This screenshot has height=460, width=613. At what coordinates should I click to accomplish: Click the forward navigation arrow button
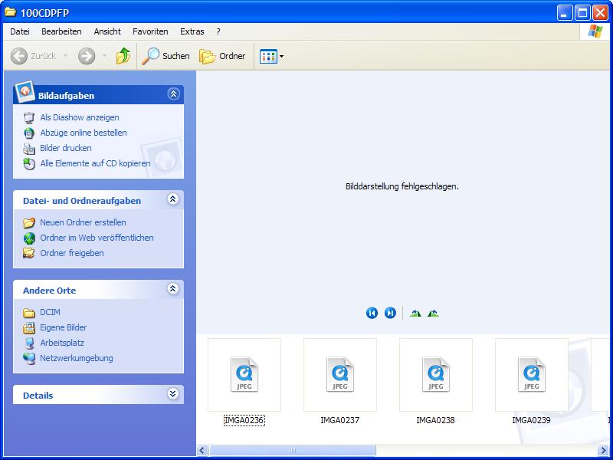87,56
